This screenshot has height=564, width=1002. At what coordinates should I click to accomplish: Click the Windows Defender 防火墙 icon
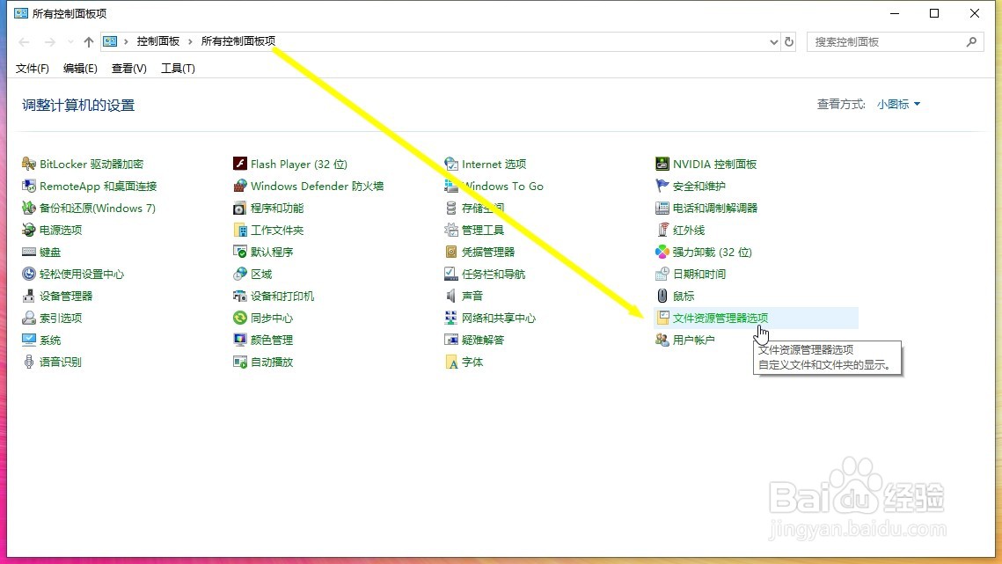pos(239,186)
